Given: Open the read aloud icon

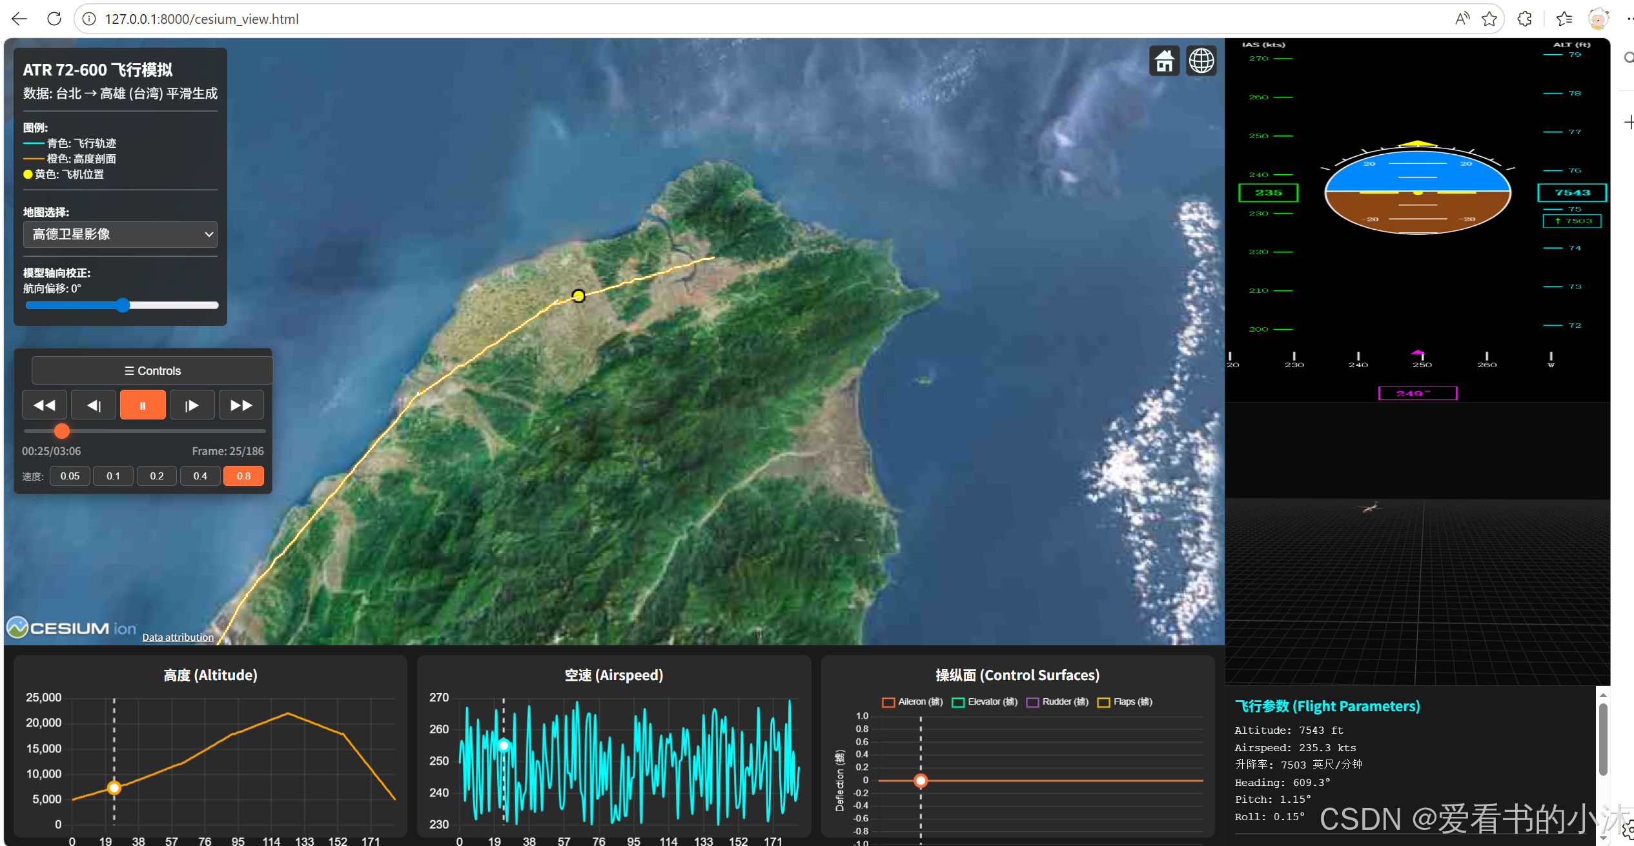Looking at the screenshot, I should 1462,19.
